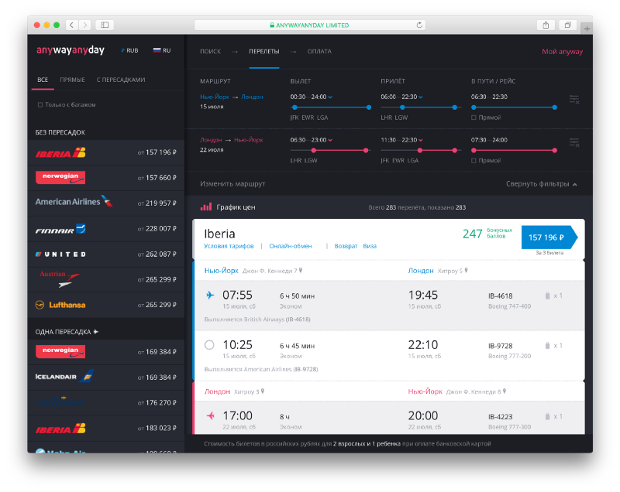This screenshot has height=492, width=620.
Task: Check Прямой for New York to London
Action: 474,118
